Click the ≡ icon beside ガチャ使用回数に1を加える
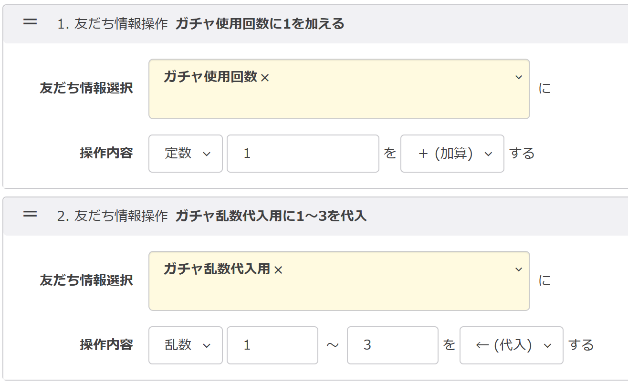 [30, 22]
